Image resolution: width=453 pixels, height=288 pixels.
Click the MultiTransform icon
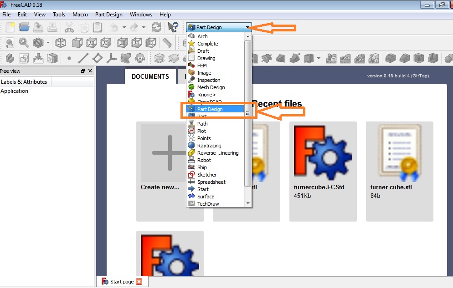click(x=374, y=58)
